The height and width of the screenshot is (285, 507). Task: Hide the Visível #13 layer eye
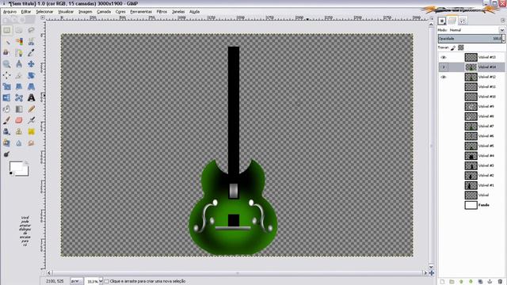click(x=444, y=57)
